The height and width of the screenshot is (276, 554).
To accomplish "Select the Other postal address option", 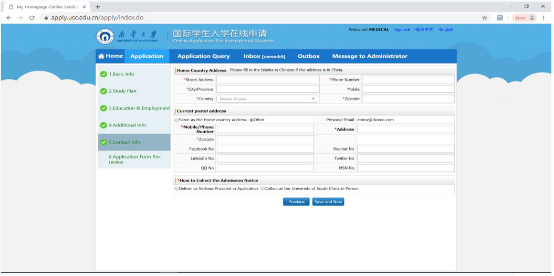I will point(252,120).
